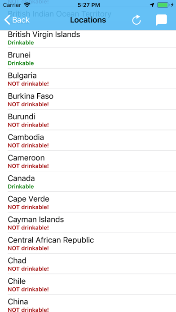The height and width of the screenshot is (312, 176).
Task: Go Back to previous screen
Action: 17,20
